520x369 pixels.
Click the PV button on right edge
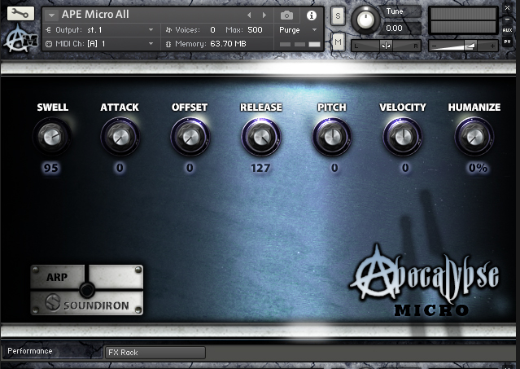(x=508, y=41)
